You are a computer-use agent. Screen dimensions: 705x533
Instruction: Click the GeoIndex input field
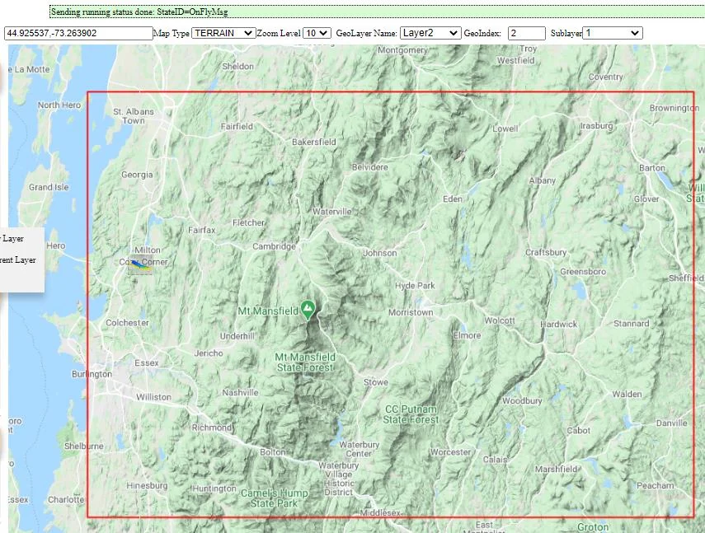(527, 33)
